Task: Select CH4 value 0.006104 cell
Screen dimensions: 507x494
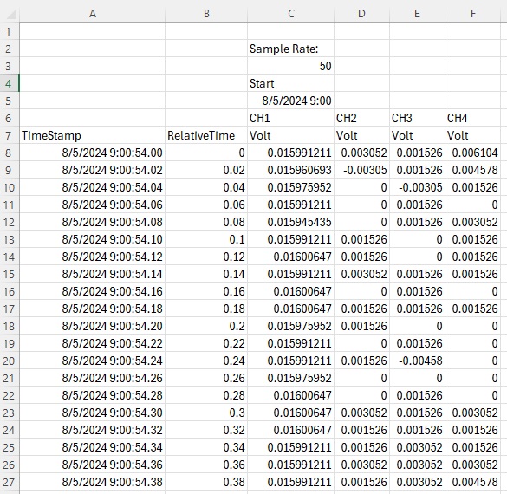Action: click(x=472, y=153)
